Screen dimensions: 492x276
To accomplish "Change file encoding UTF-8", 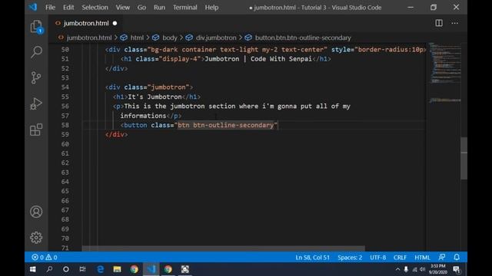I will (x=377, y=258).
